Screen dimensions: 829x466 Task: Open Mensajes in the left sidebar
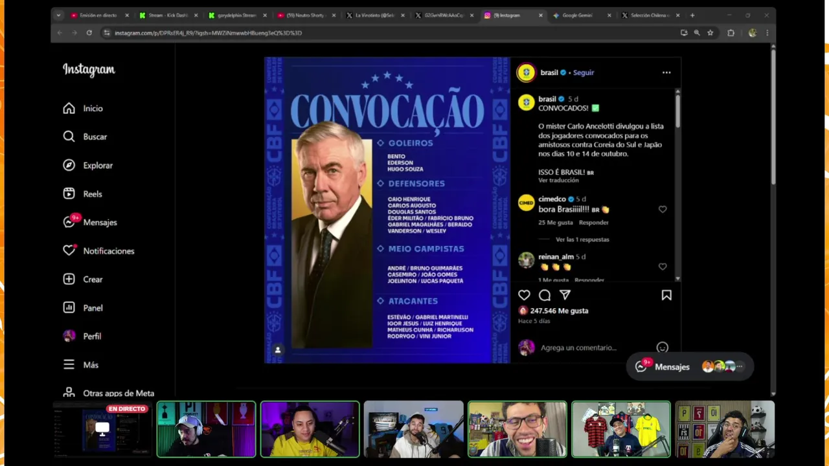coord(90,222)
